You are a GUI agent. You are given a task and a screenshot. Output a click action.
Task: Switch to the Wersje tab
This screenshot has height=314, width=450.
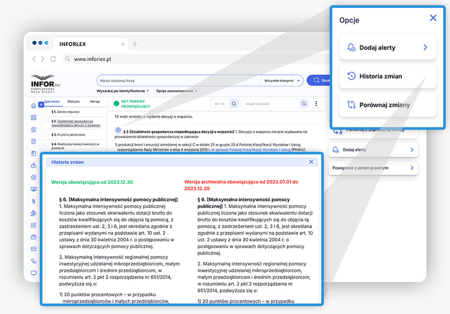coord(95,102)
